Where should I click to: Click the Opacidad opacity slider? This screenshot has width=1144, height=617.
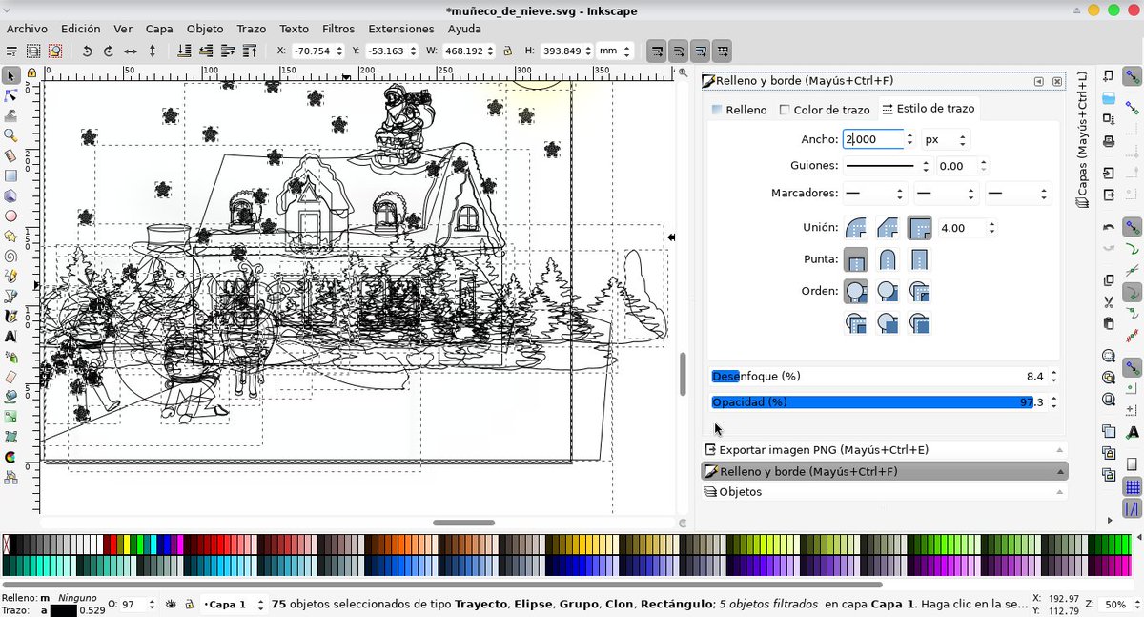coord(877,402)
